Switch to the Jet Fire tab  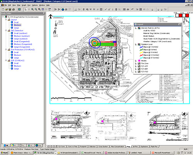click(x=135, y=146)
